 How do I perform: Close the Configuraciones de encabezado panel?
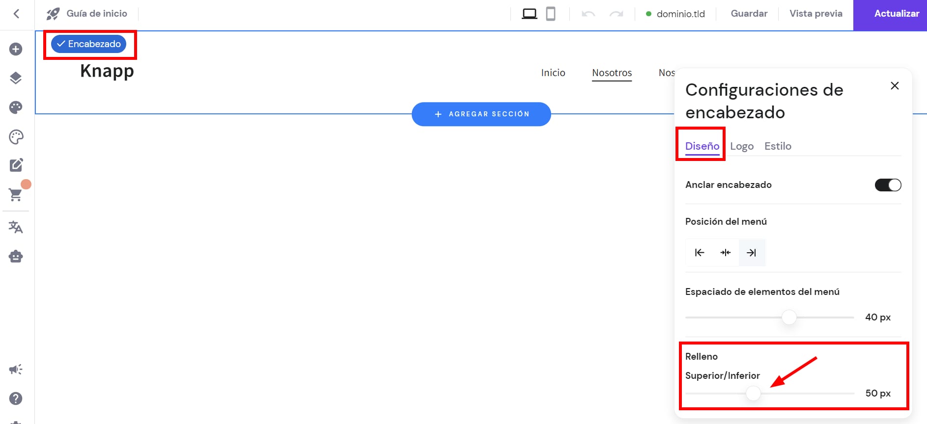click(895, 86)
